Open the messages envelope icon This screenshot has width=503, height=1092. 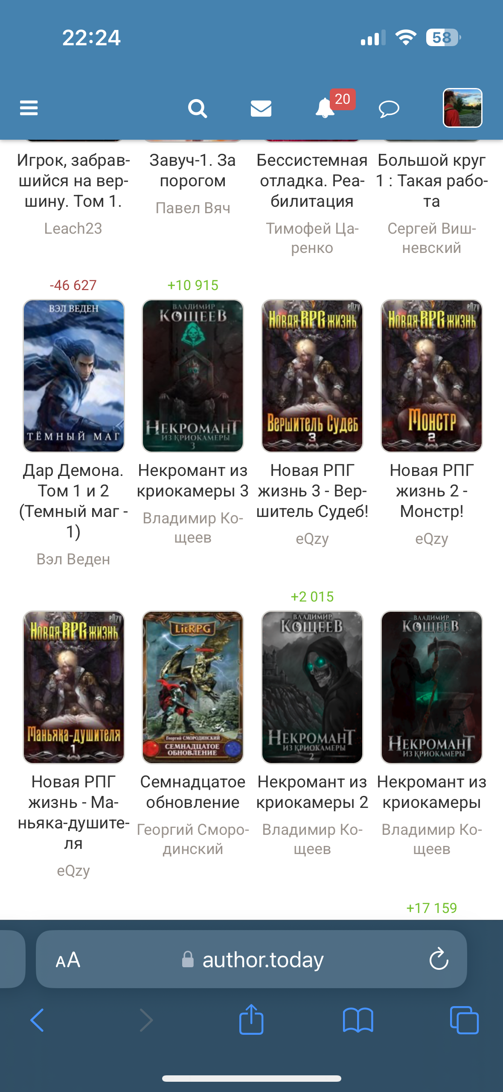tap(261, 109)
